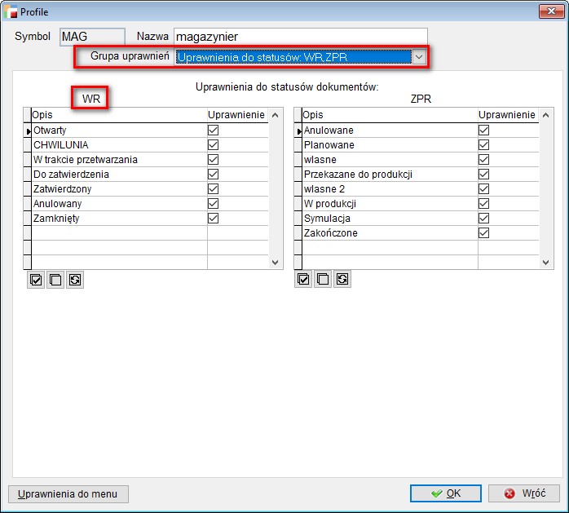Disable the Symulacja permission checkbox
Image resolution: width=569 pixels, height=513 pixels.
[484, 219]
